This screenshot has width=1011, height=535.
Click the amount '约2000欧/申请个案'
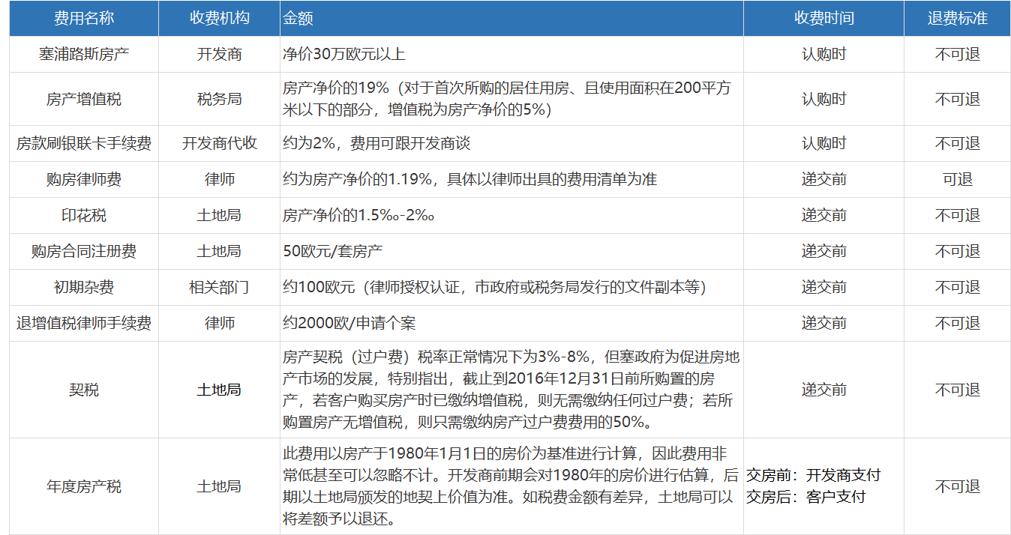(349, 323)
